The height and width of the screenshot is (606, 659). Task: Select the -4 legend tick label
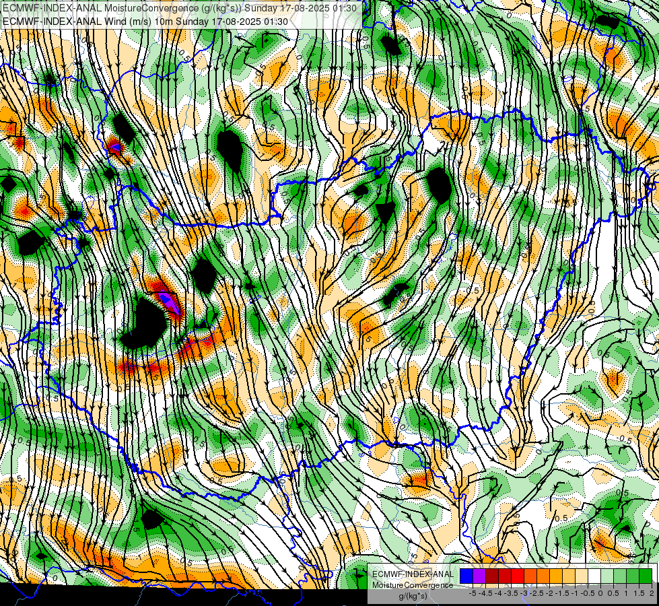(x=498, y=593)
